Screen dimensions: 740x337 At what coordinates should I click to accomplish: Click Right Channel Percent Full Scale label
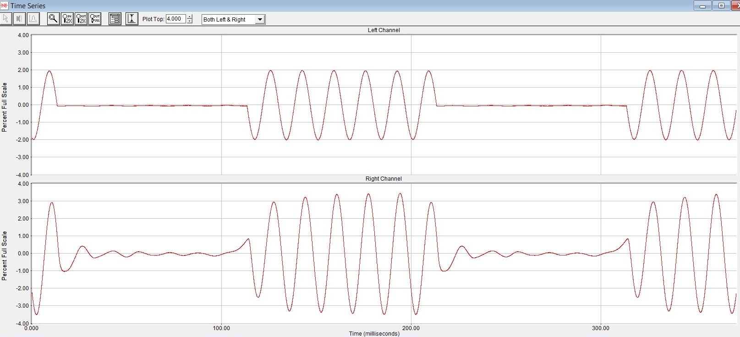pos(5,256)
